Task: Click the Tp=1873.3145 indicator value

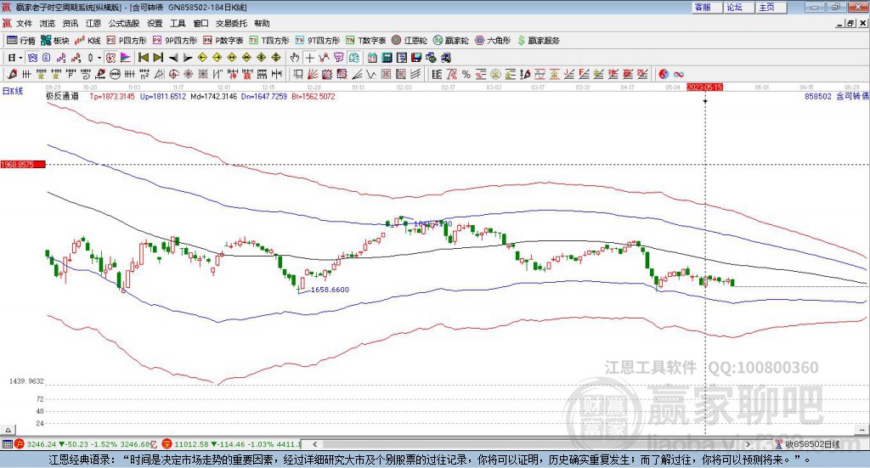Action: 112,97
